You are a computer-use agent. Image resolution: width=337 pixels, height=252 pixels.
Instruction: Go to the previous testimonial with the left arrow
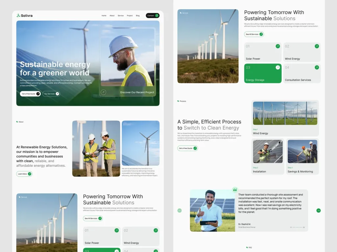(x=179, y=210)
